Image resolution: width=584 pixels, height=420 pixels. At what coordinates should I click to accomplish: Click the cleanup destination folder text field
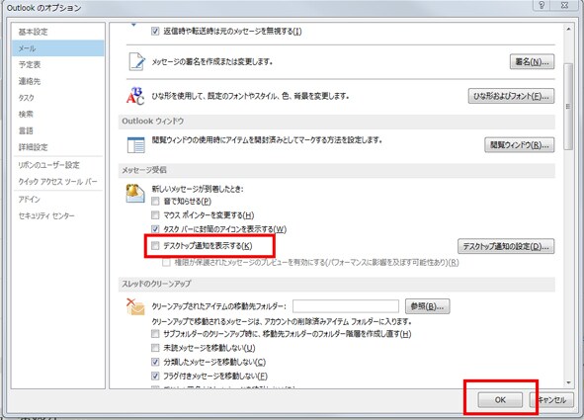346,306
